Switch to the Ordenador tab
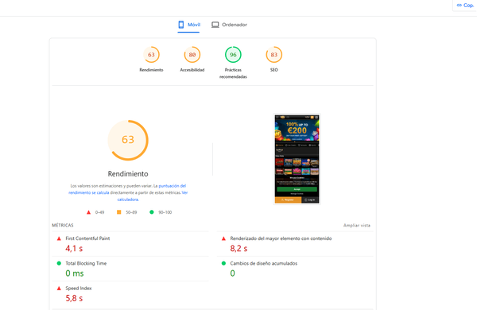Screen dimensions: 477x310 click(x=230, y=25)
